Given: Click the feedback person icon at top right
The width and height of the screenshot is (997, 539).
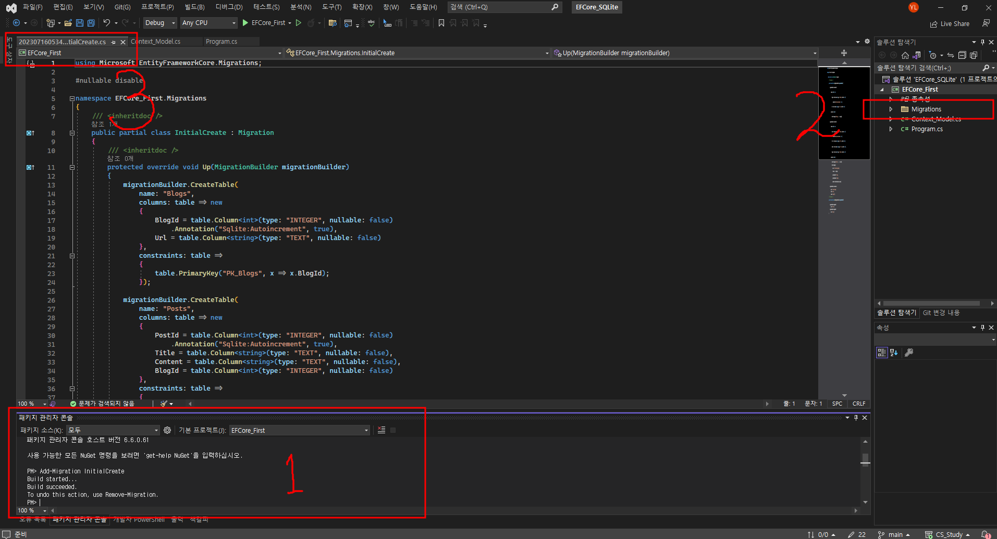Looking at the screenshot, I should coord(986,23).
